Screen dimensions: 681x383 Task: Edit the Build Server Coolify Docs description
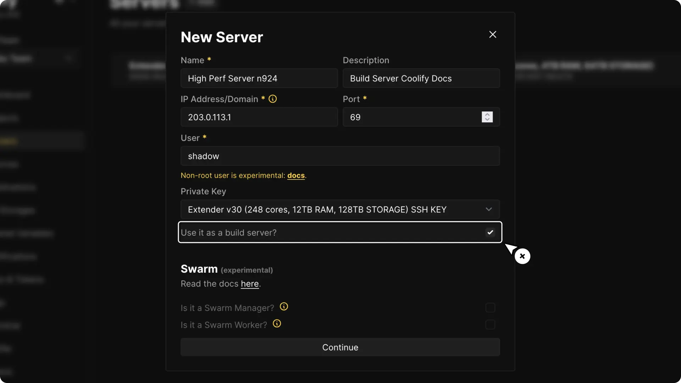(x=421, y=78)
